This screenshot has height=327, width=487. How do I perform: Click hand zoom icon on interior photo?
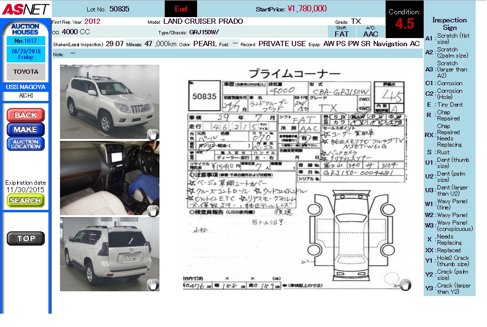coord(152,210)
